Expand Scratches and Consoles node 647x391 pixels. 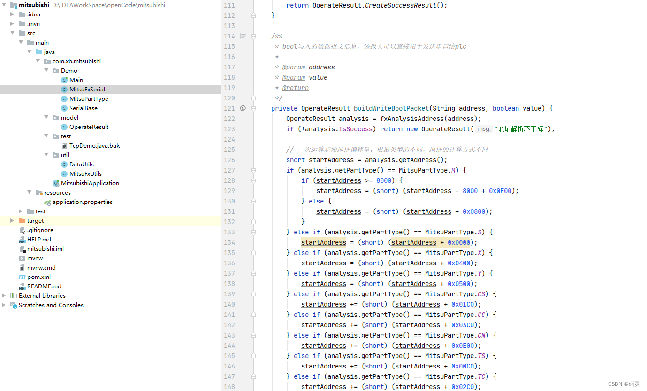pos(4,305)
